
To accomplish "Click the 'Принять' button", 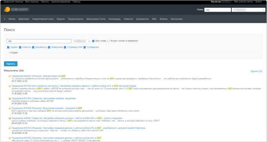I will click(11, 64).
